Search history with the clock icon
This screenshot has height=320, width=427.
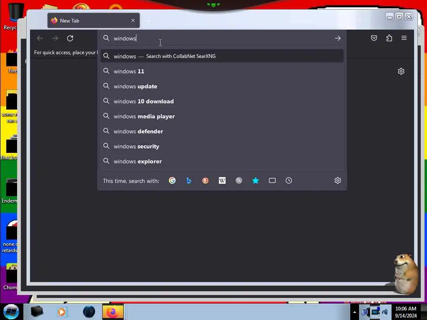tap(289, 180)
